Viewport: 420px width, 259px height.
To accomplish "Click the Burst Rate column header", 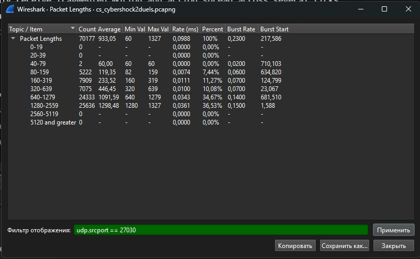I will point(241,29).
